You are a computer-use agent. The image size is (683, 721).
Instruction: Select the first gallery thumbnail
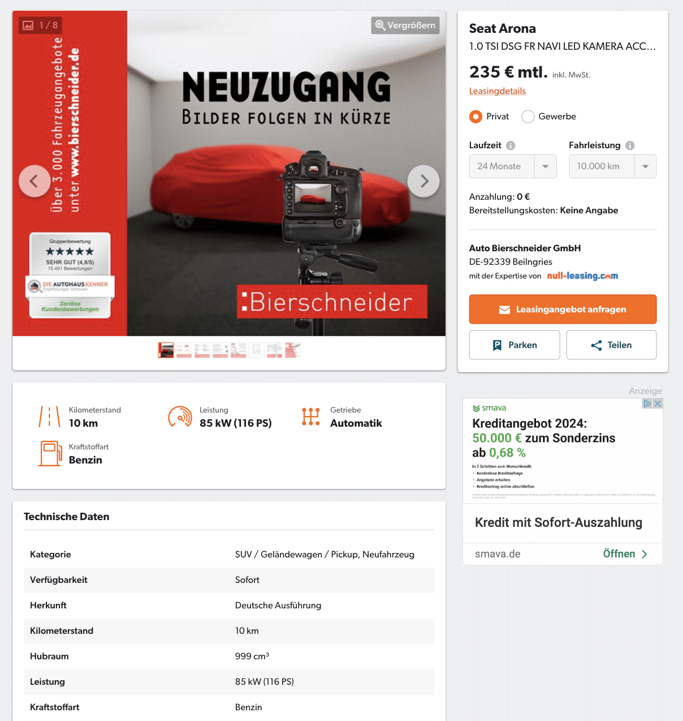click(x=166, y=350)
